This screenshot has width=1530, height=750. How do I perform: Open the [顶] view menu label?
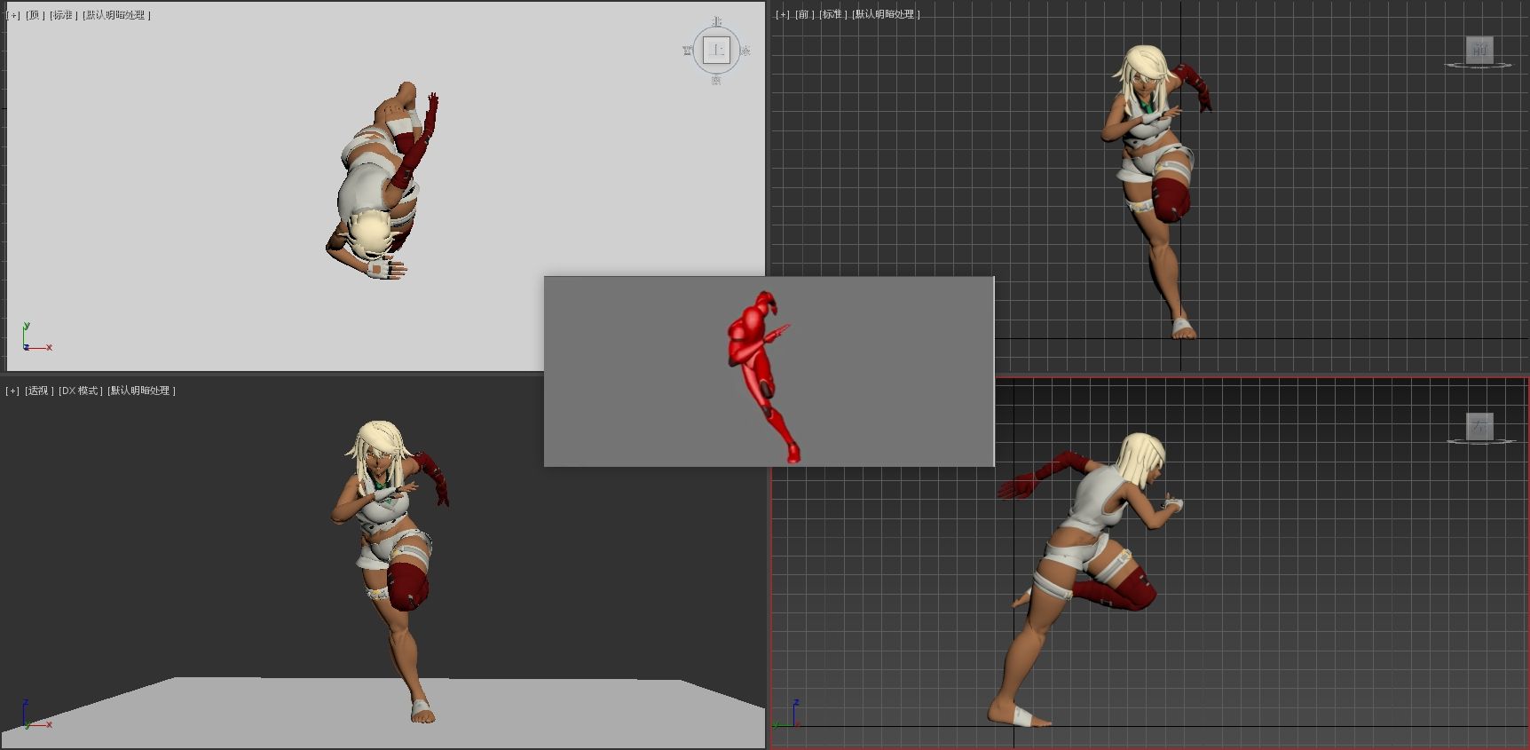pyautogui.click(x=35, y=15)
